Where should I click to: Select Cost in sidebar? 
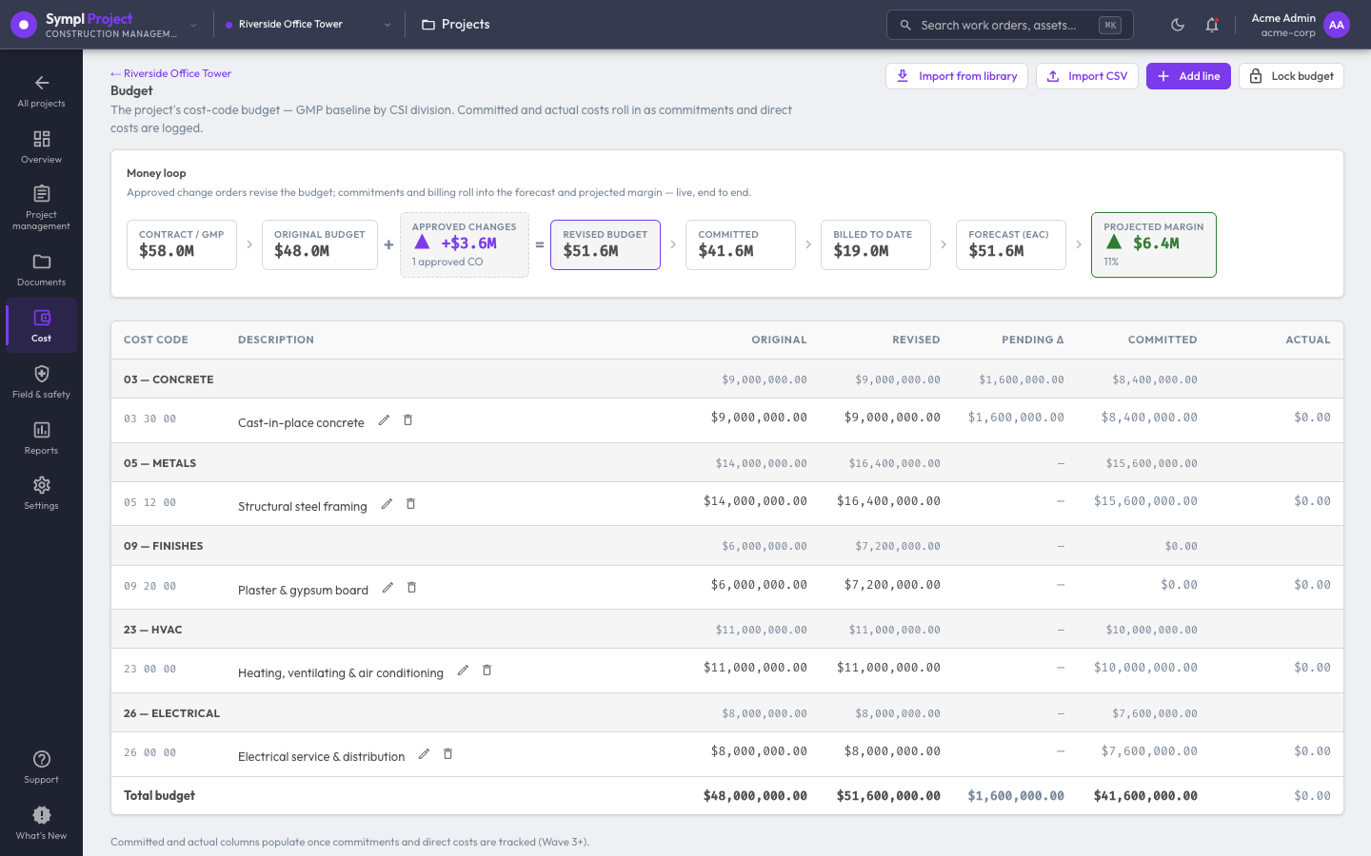pos(41,325)
